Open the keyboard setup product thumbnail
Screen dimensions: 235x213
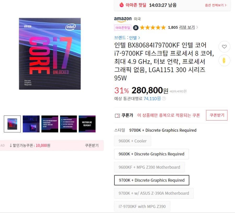pyautogui.click(x=31, y=124)
